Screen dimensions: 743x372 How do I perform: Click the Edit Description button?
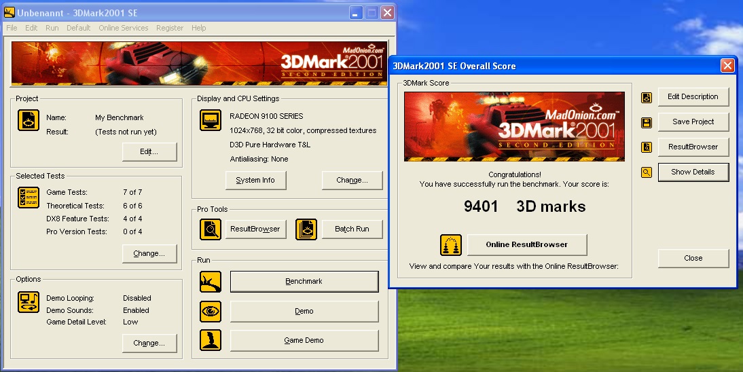point(693,96)
